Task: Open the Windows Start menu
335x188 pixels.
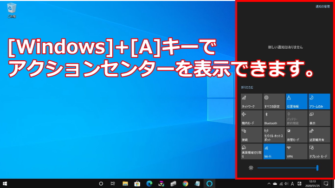Action: (5, 183)
